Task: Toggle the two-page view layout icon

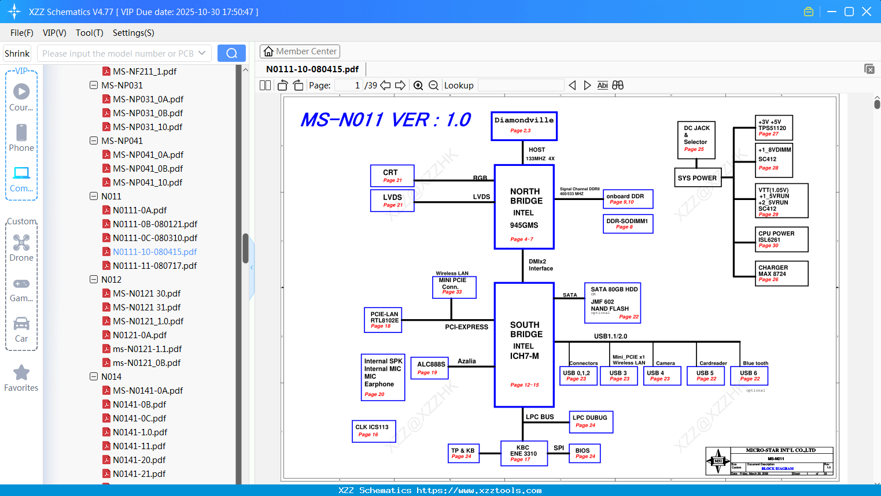Action: point(265,85)
